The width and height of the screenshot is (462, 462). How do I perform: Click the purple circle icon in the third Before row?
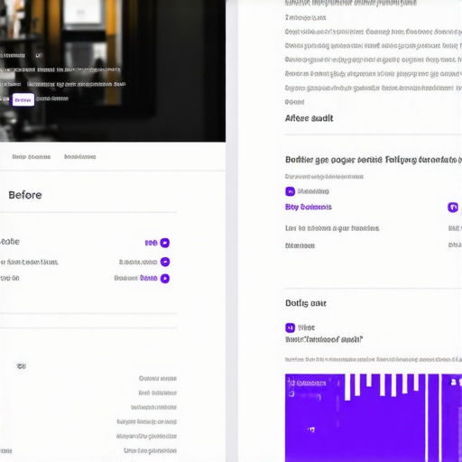pyautogui.click(x=165, y=279)
